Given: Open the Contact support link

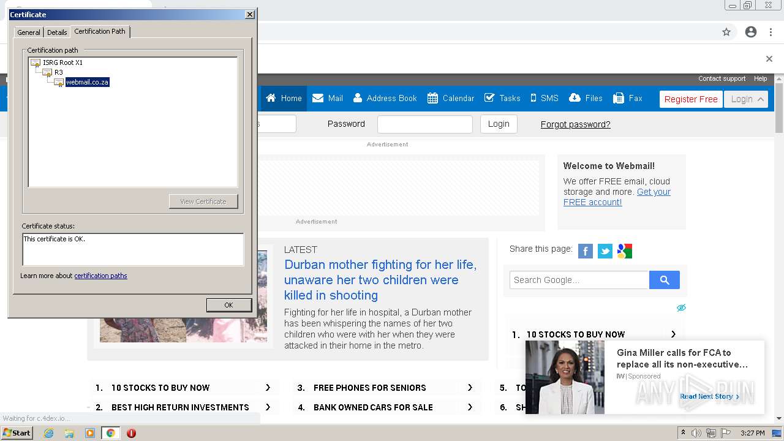Looking at the screenshot, I should (722, 78).
